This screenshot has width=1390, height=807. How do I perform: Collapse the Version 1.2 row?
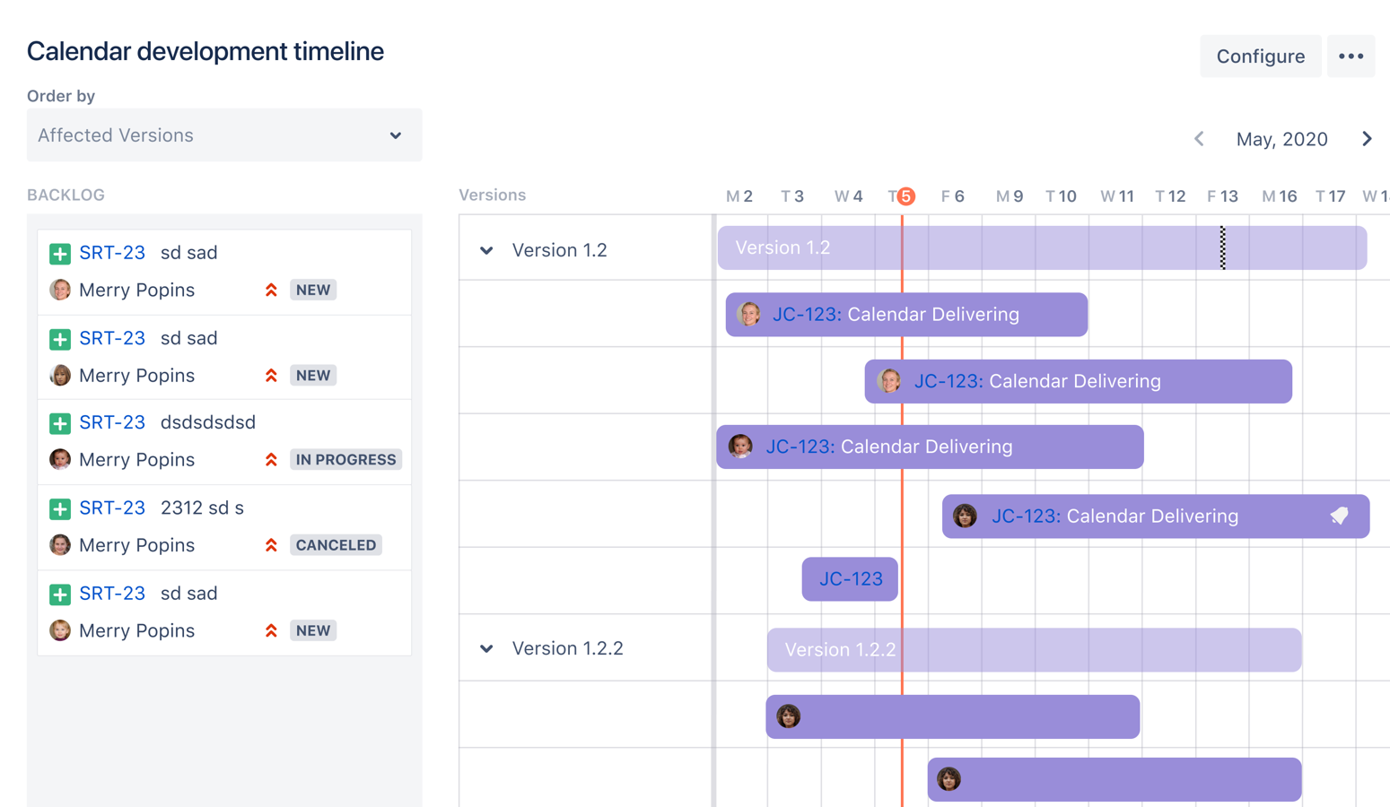point(486,250)
